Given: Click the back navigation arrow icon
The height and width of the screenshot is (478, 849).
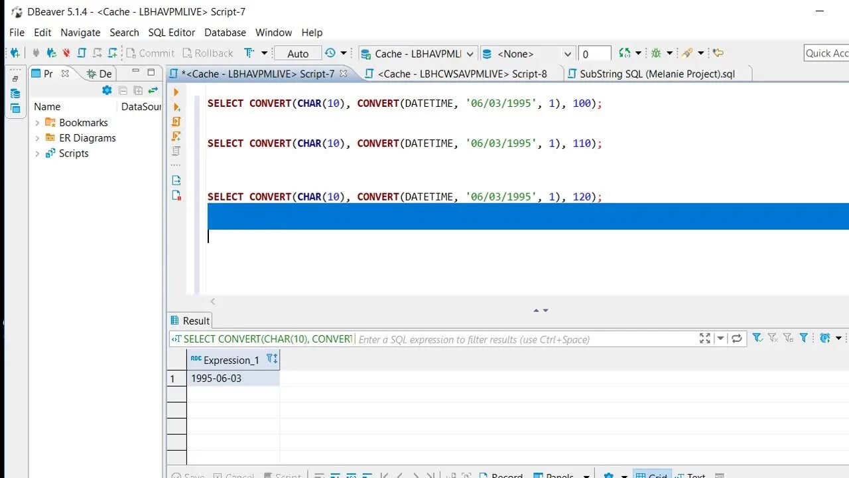Looking at the screenshot, I should [718, 53].
